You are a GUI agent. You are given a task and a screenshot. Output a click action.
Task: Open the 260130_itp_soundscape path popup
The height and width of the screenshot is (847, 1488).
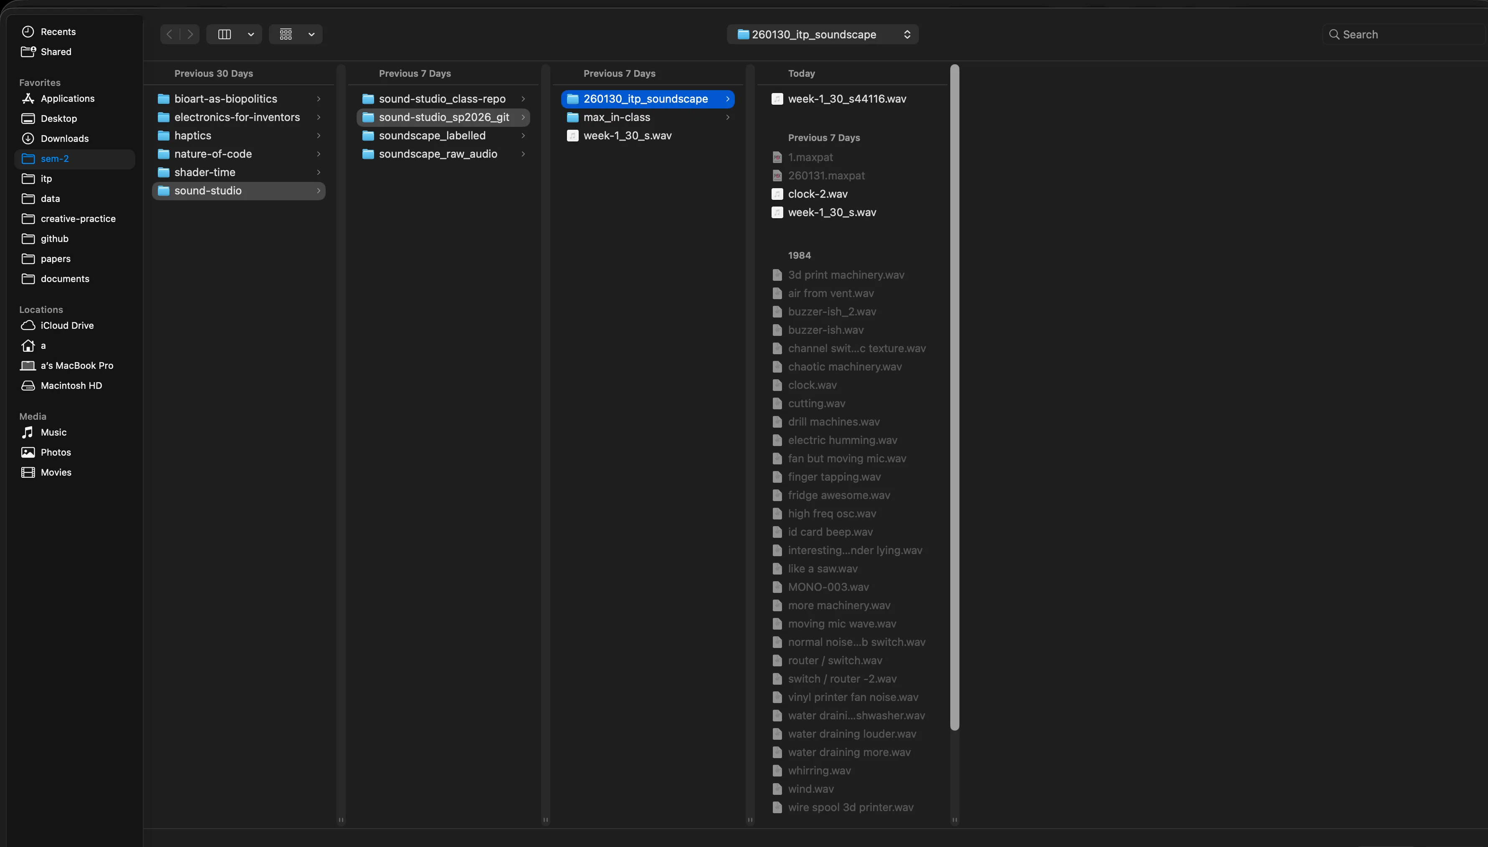click(822, 34)
